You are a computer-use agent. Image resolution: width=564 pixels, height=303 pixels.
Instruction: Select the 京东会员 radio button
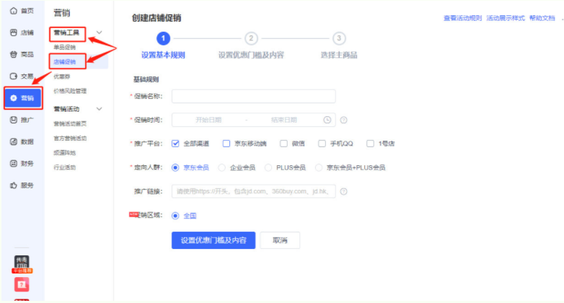click(175, 167)
